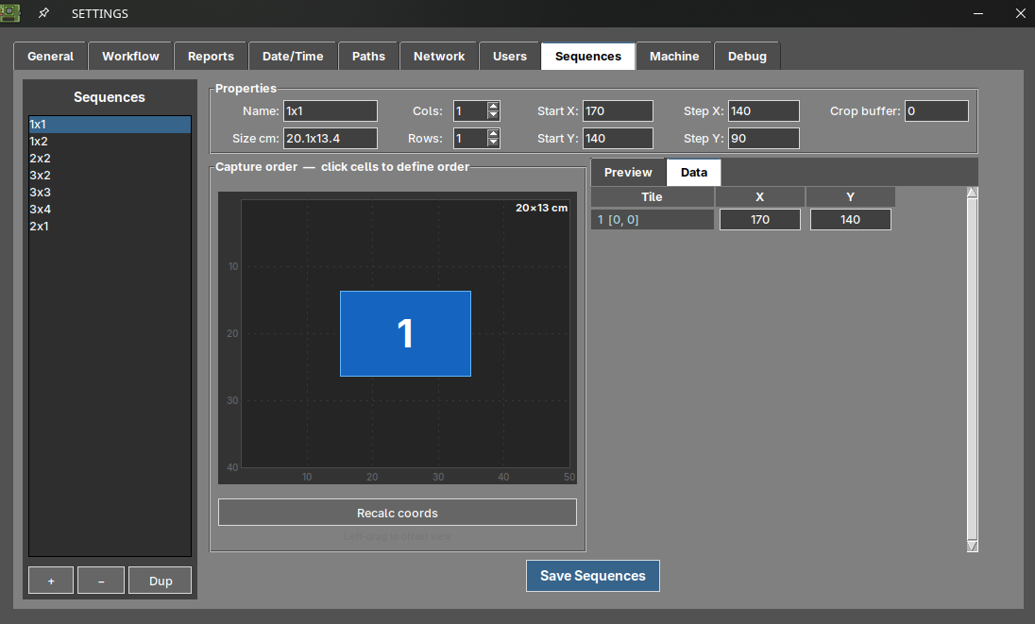Select the 2x1 sequence in list
This screenshot has height=624, width=1035.
pyautogui.click(x=110, y=227)
